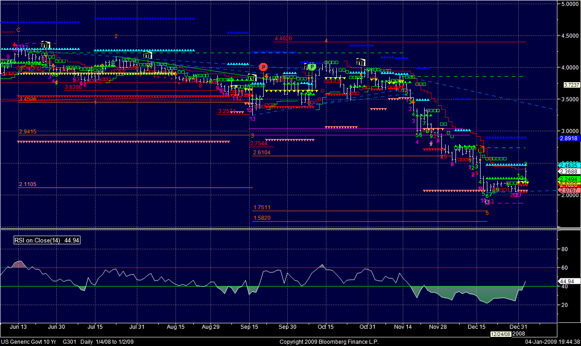581x346 pixels.
Task: Click the 4.4020 red level line label
Action: pos(283,39)
